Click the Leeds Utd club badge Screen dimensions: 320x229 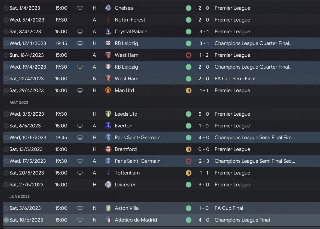pyautogui.click(x=108, y=114)
